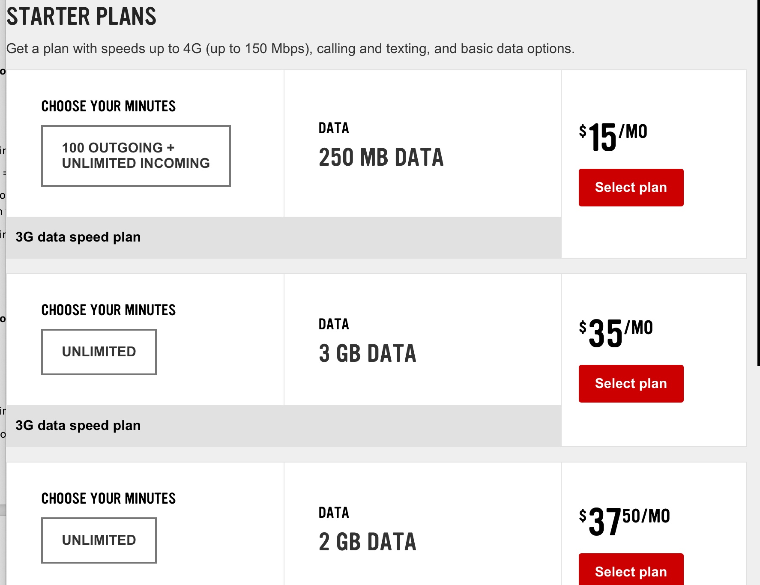Click the DATA label in the $37.50 plan

click(x=334, y=513)
